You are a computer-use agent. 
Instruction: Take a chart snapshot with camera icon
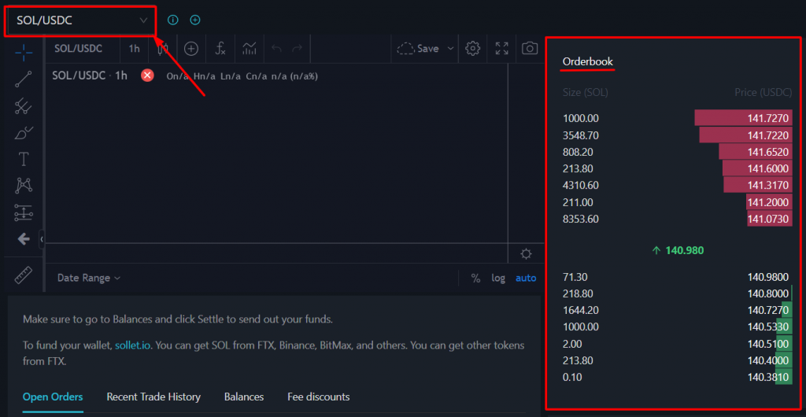(530, 49)
